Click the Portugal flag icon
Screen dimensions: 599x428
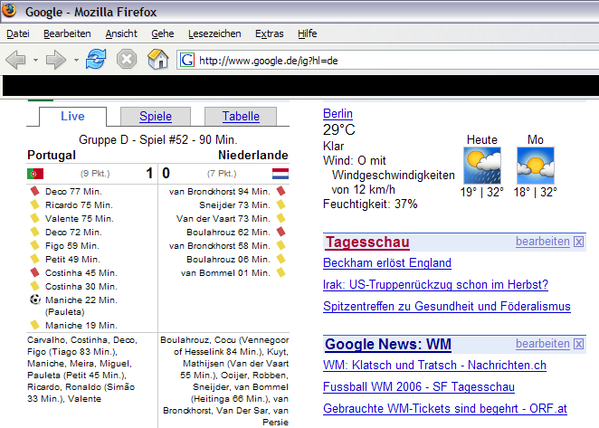coord(35,174)
